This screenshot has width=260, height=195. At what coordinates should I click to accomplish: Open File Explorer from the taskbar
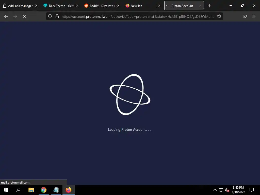(x=31, y=190)
